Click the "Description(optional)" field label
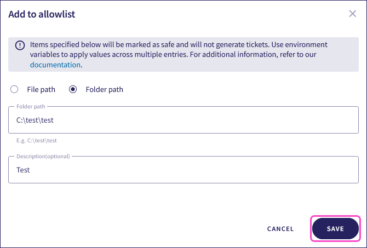367x248 pixels. pos(43,156)
